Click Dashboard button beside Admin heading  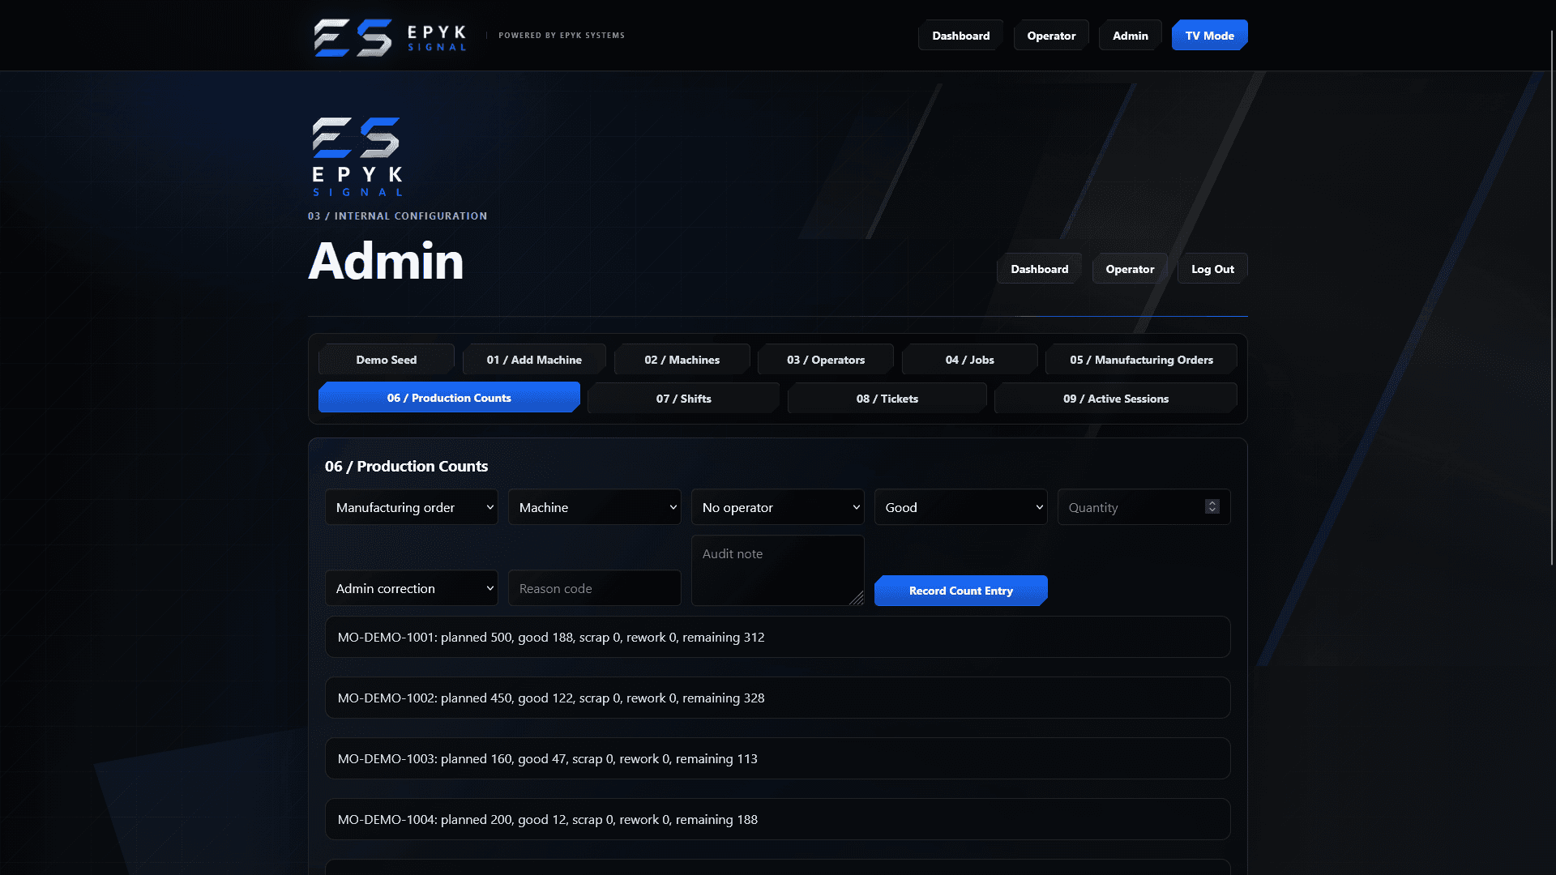[1040, 269]
